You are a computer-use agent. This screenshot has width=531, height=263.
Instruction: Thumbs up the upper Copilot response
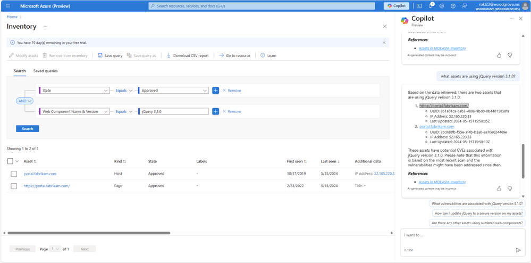point(499,55)
